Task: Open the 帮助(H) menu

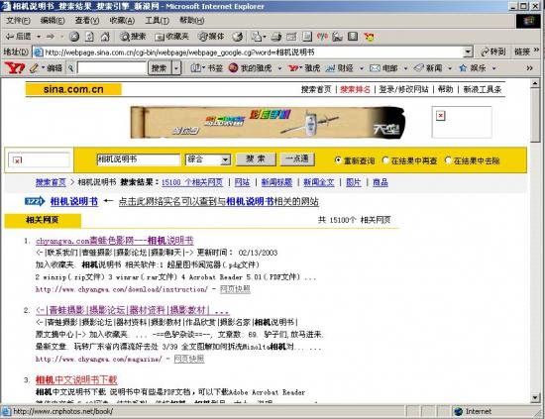Action: click(192, 21)
